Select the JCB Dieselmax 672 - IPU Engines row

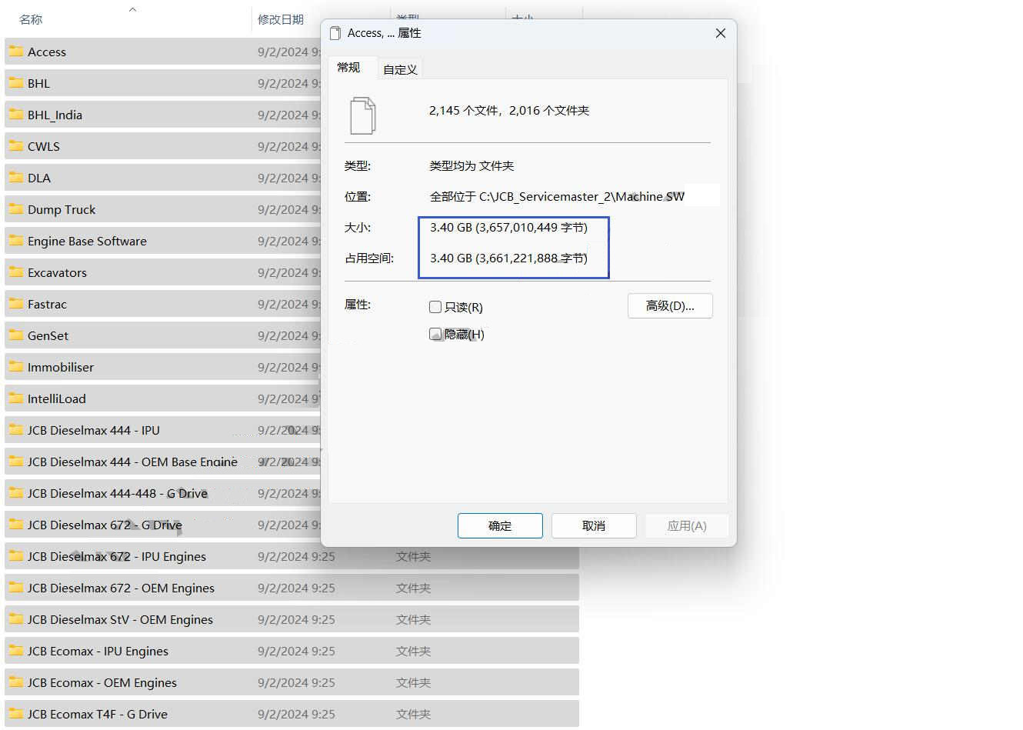point(116,556)
